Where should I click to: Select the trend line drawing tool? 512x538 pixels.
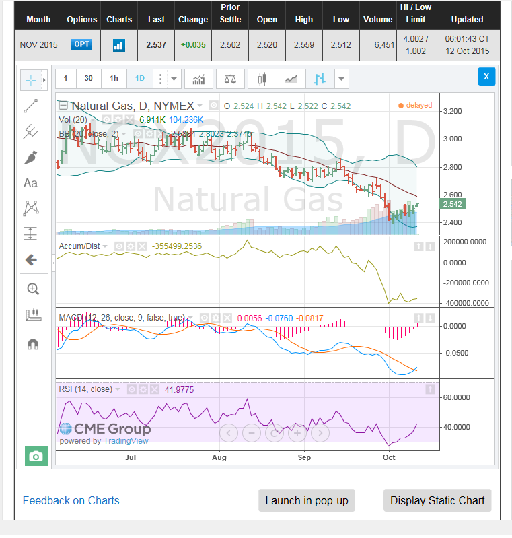[31, 106]
